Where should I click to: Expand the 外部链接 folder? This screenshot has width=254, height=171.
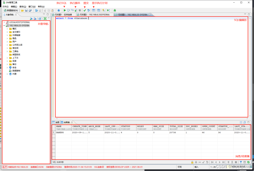point(7,35)
